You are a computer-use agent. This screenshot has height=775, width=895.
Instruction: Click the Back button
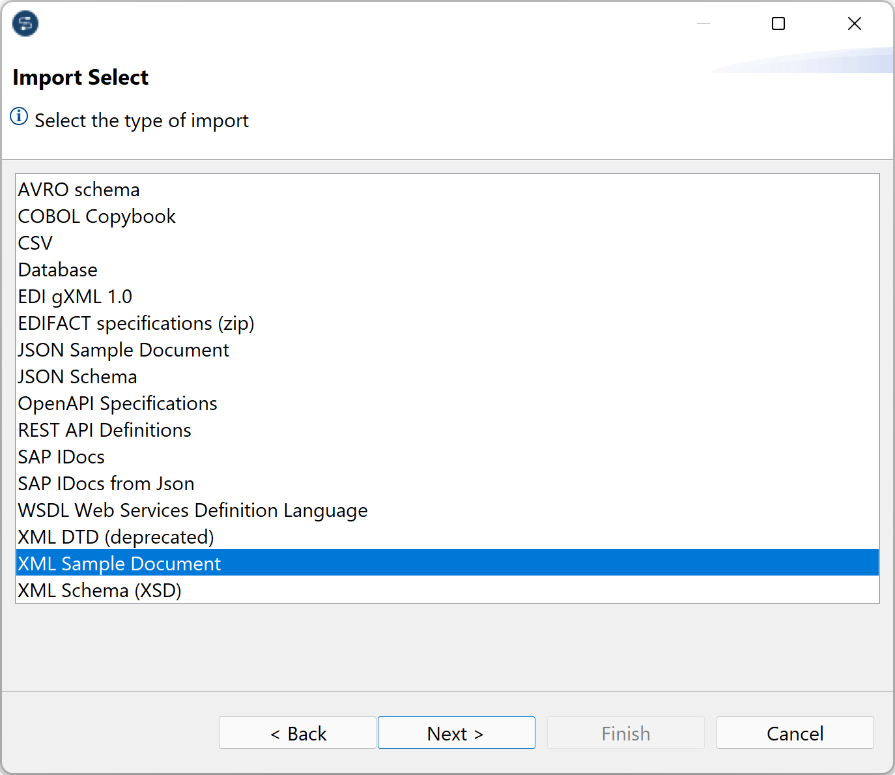tap(298, 733)
